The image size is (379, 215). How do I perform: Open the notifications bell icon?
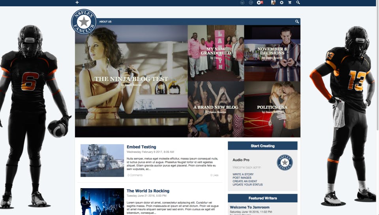(x=260, y=2)
